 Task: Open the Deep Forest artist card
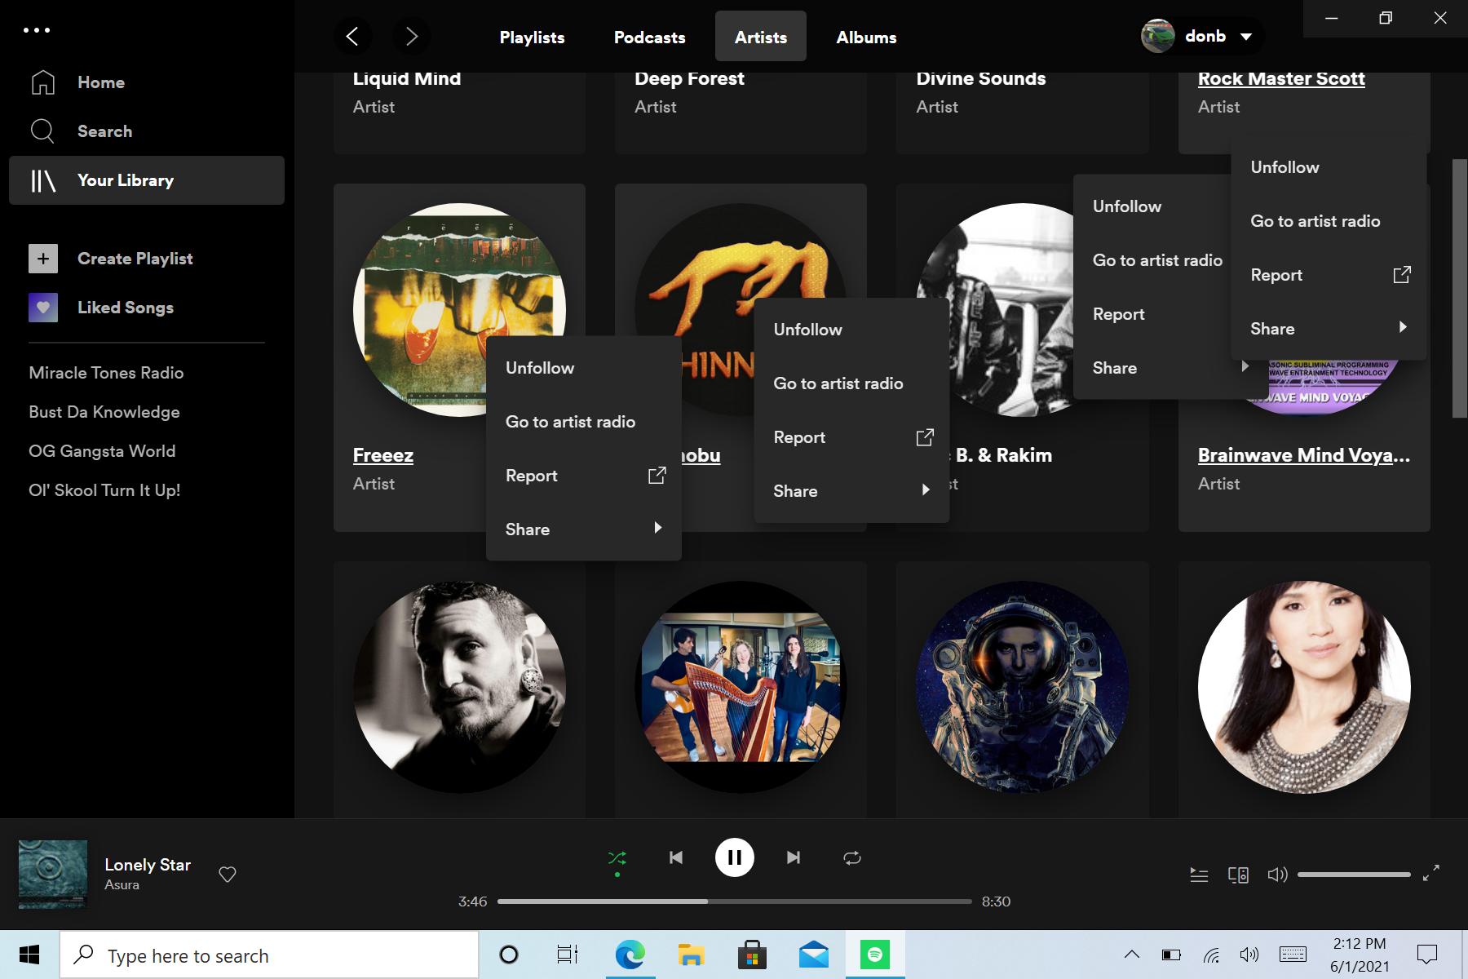[x=741, y=113]
